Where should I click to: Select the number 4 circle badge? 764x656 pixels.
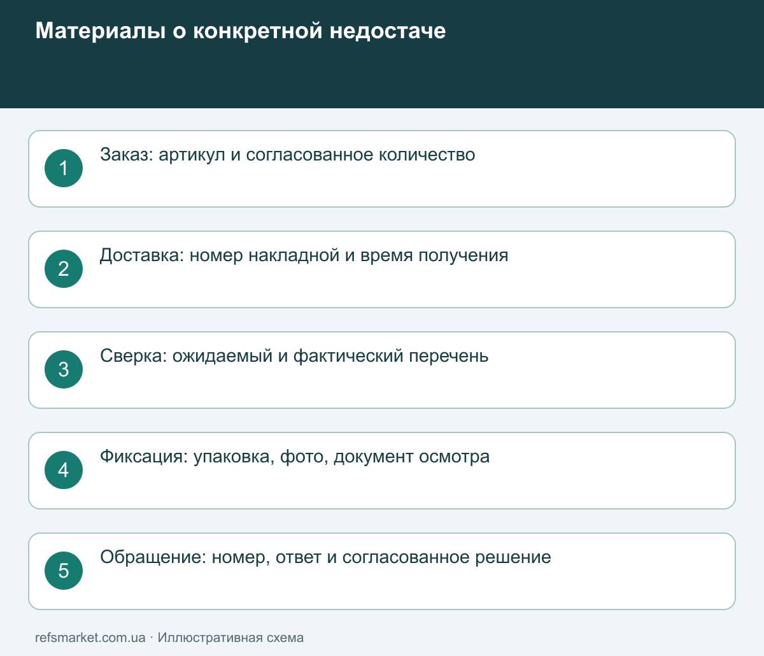point(64,470)
